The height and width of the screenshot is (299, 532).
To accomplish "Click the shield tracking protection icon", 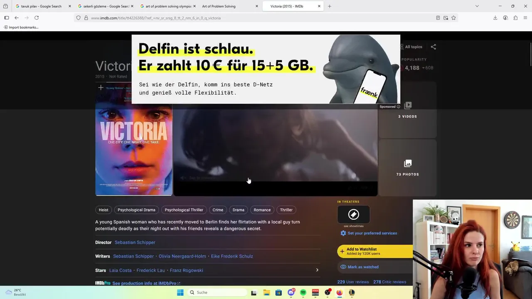I will [x=78, y=18].
